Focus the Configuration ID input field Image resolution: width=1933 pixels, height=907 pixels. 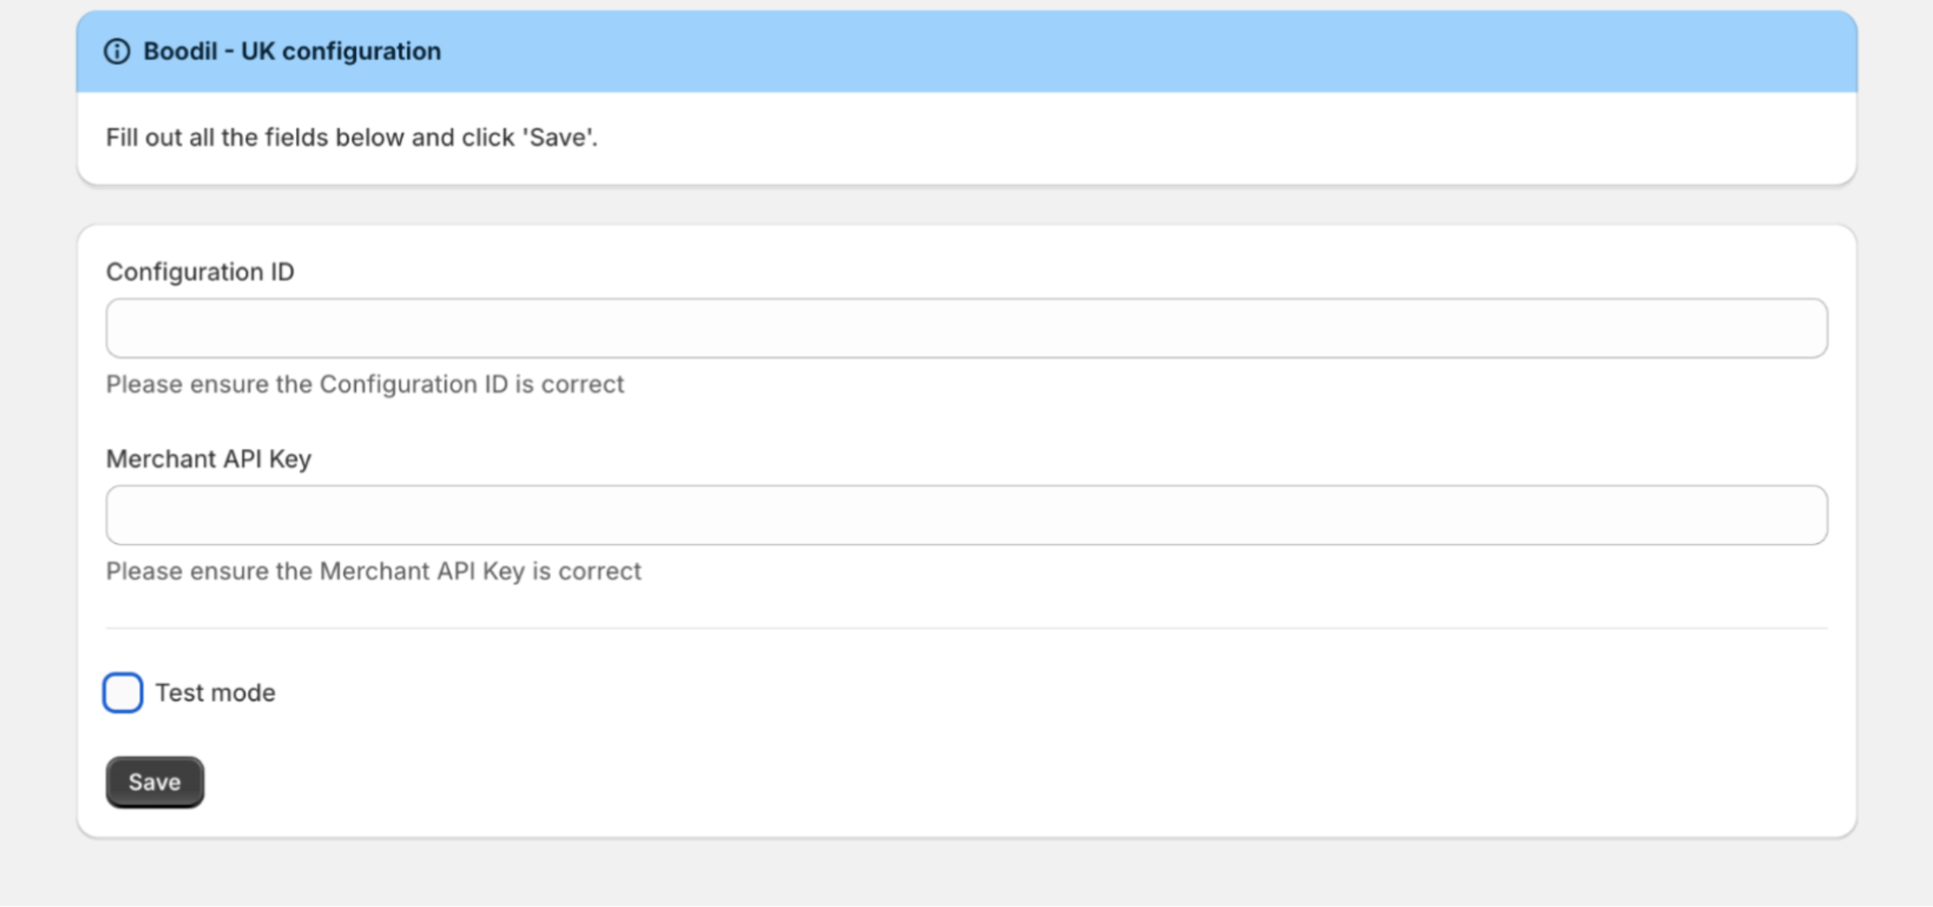966,328
